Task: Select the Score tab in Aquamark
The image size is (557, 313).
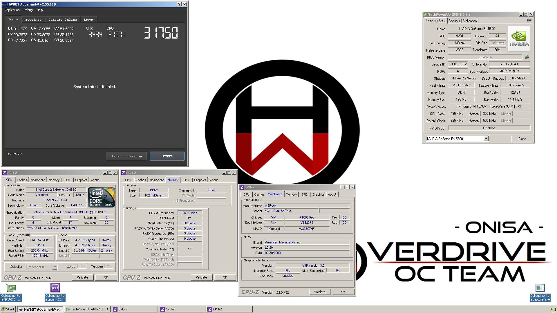Action: (13, 19)
